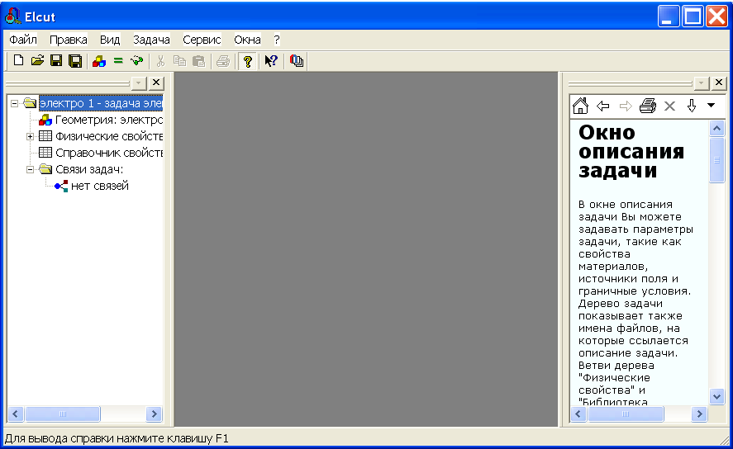The height and width of the screenshot is (449, 733).
Task: Select the 'Связи задач:' folder item
Action: click(89, 169)
